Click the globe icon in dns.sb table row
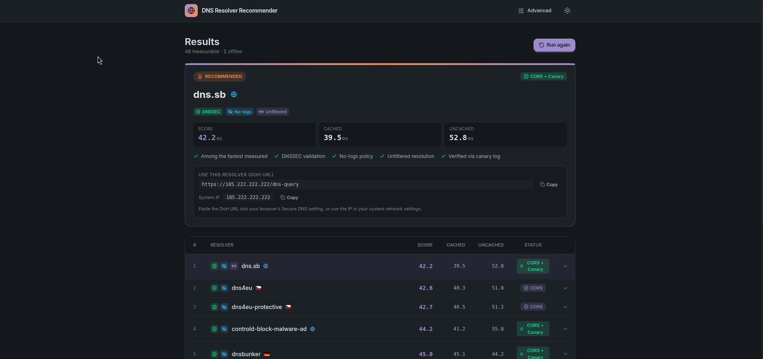The width and height of the screenshot is (763, 359). coord(266,266)
